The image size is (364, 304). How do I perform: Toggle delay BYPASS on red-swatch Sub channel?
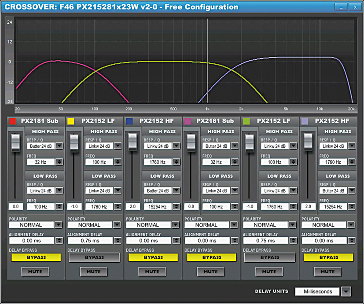36,257
